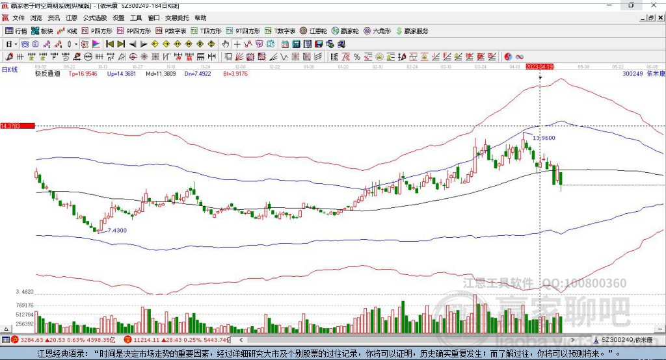Click the save floppy disk icon

pos(318,44)
